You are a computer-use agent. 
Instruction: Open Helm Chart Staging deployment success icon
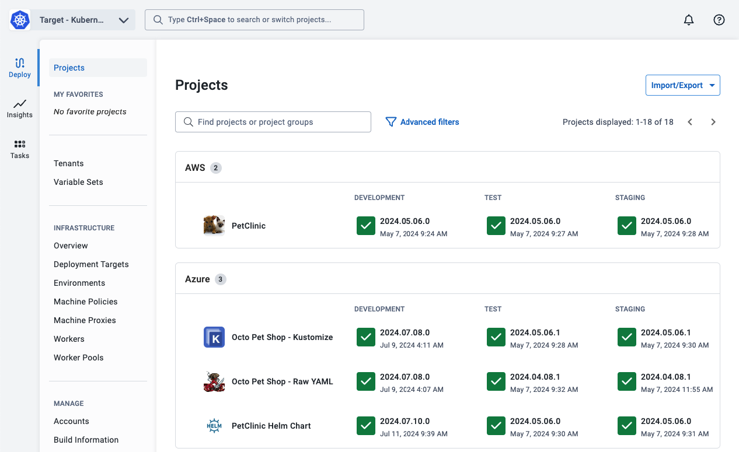(627, 426)
